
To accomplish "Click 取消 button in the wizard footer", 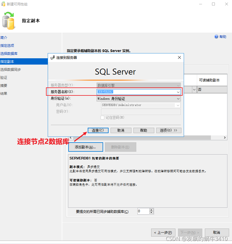I will point(217,233).
